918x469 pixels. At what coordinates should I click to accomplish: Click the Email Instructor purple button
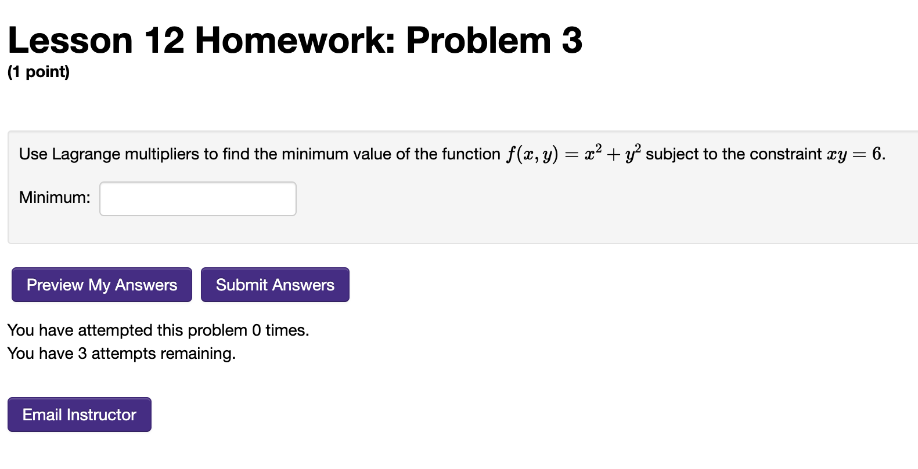pos(79,414)
